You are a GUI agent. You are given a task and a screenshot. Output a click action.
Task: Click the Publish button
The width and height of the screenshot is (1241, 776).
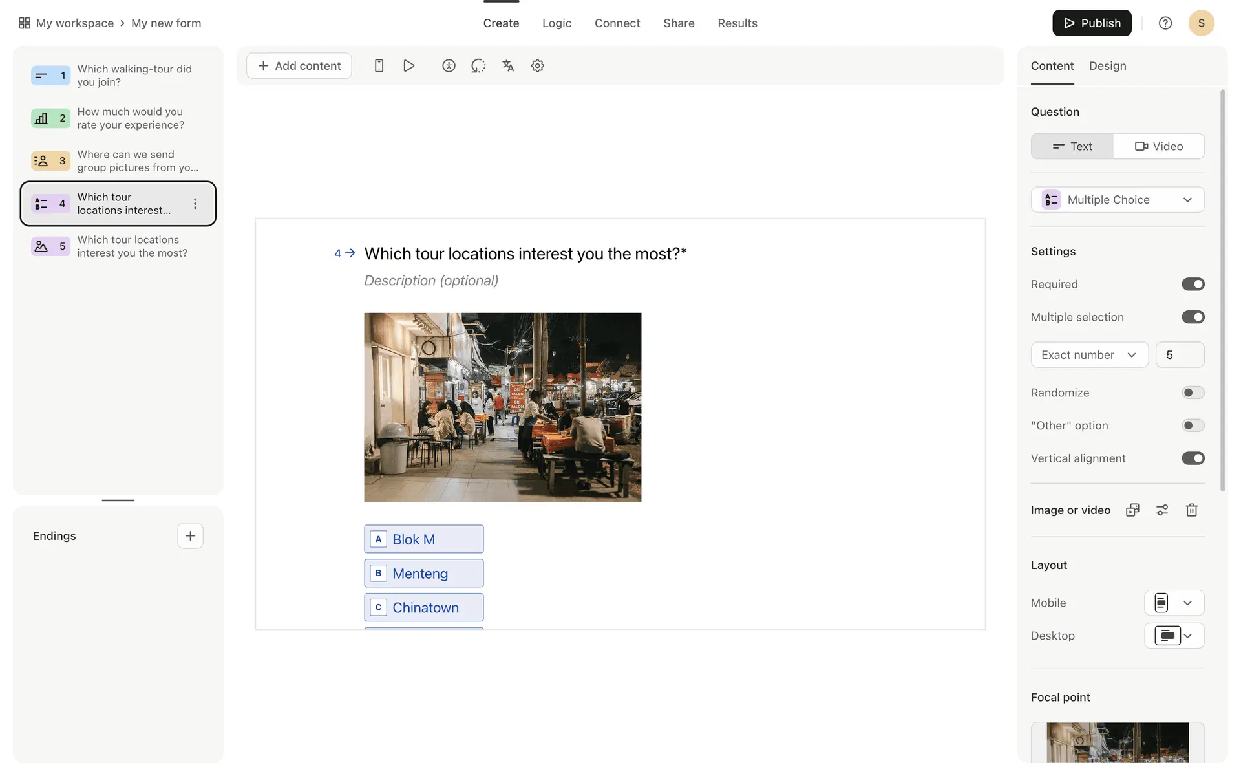tap(1091, 23)
